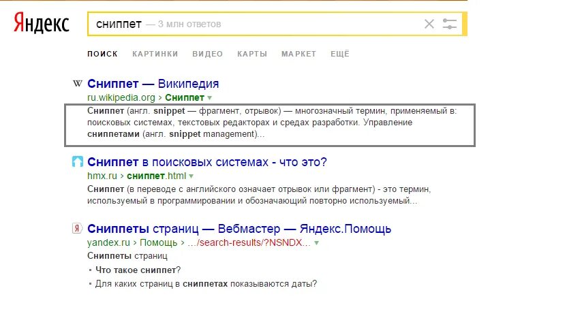
Task: Expand the dropdown arrow after the Wikipedia URL
Action: 209,98
